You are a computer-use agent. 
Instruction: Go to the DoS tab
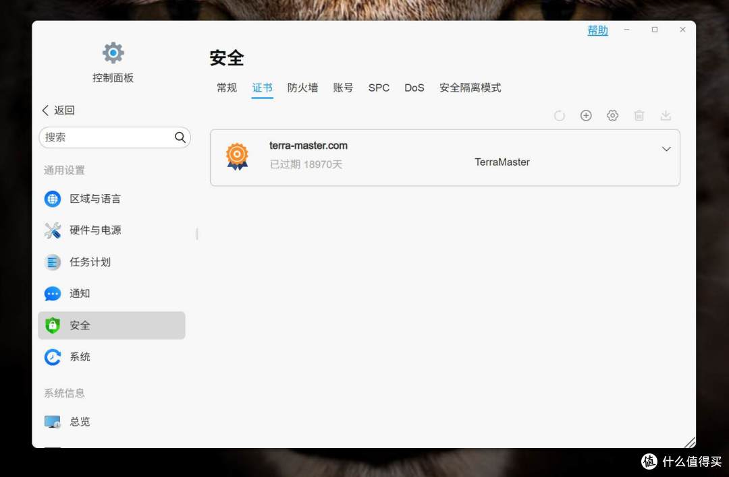pos(414,88)
